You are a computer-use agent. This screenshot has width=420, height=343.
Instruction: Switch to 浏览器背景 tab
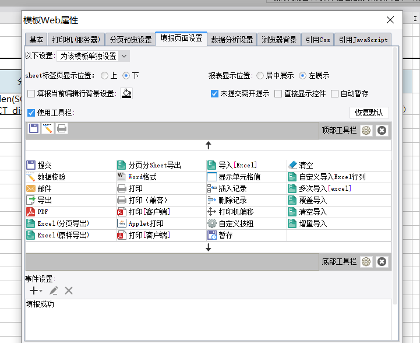tap(279, 40)
